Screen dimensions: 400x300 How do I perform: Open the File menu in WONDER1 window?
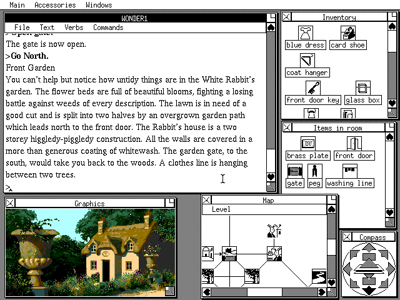(x=22, y=27)
